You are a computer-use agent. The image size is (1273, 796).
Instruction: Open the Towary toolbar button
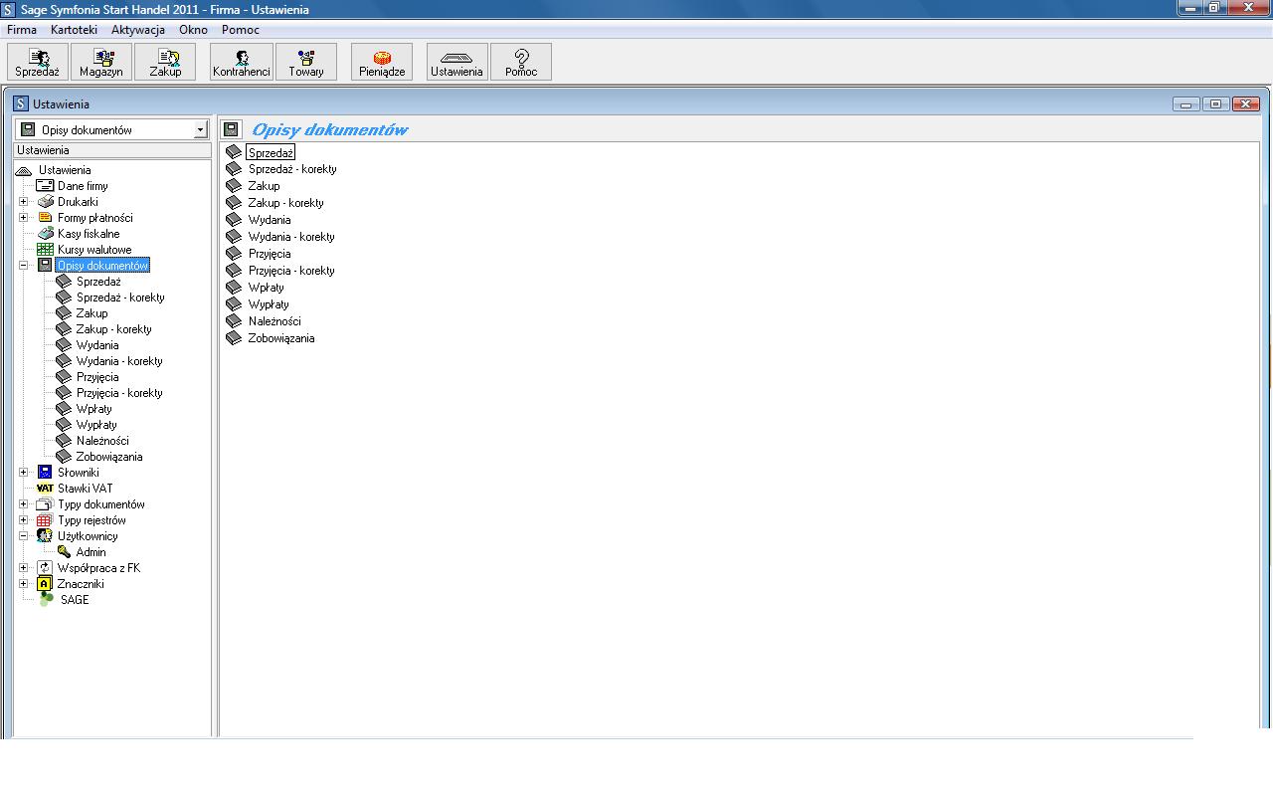306,62
